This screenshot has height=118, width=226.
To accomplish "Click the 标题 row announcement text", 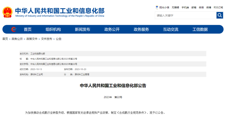I will pos(54,59).
